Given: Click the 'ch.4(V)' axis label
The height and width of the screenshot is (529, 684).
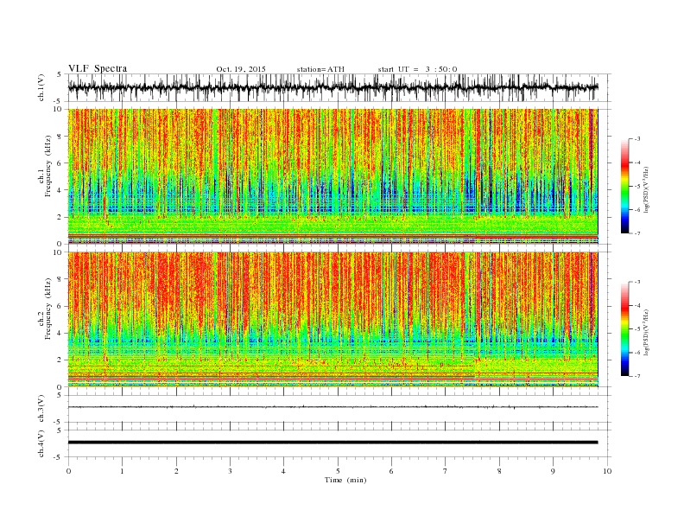Looking at the screenshot, I should [x=41, y=443].
